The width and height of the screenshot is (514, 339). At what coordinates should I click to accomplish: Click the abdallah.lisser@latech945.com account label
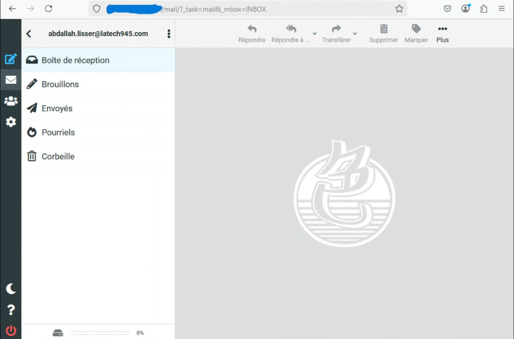pos(98,34)
